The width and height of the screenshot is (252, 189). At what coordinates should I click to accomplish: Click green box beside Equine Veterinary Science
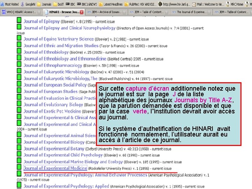[19, 38]
